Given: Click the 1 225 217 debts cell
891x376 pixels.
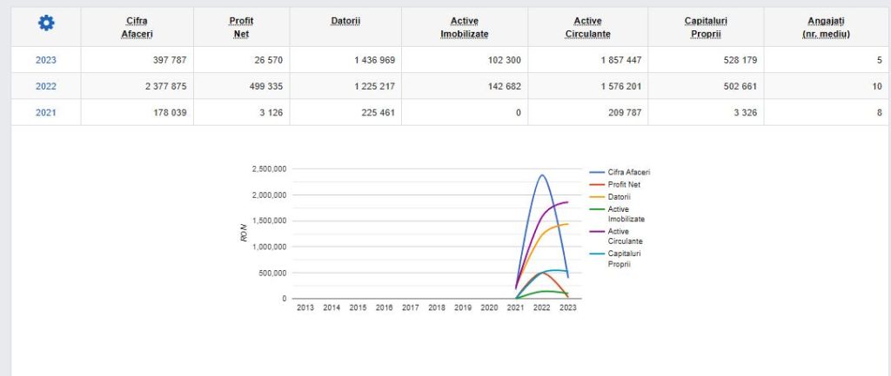Looking at the screenshot, I should 345,86.
